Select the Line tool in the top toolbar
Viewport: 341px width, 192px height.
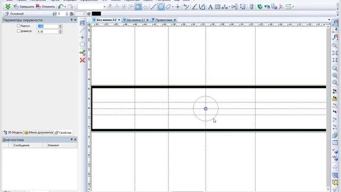coord(153,7)
